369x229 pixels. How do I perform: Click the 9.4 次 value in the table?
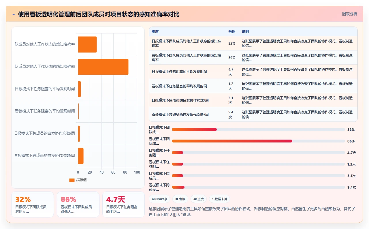(231, 114)
